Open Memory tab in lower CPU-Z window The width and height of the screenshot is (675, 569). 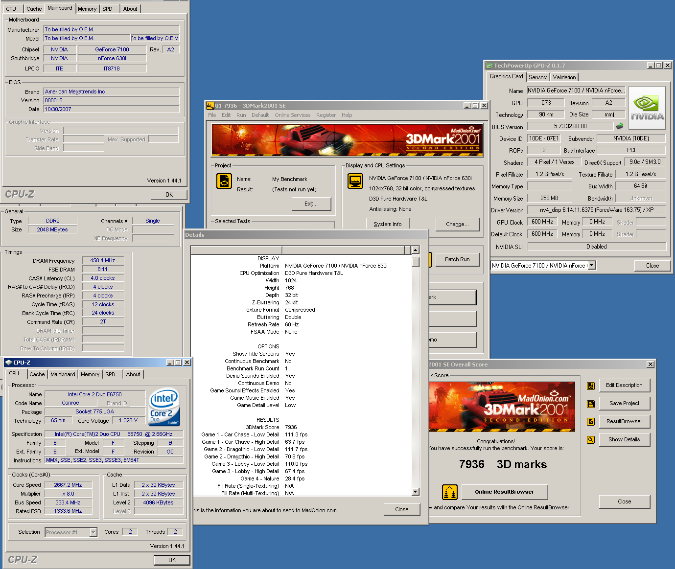[90, 374]
